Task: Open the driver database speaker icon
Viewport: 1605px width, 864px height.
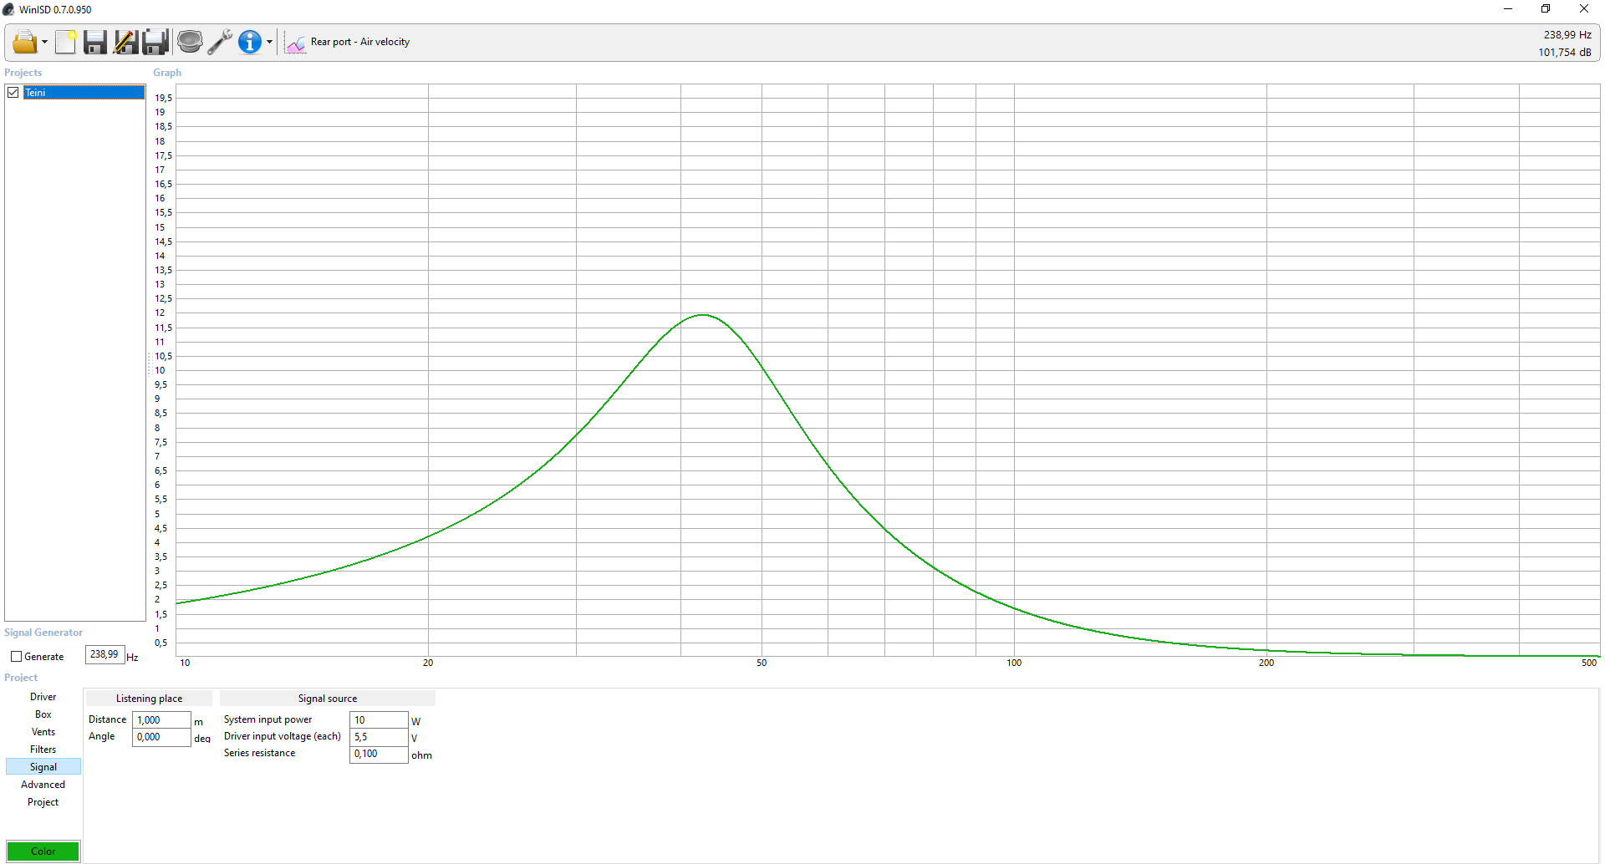Action: pyautogui.click(x=190, y=42)
